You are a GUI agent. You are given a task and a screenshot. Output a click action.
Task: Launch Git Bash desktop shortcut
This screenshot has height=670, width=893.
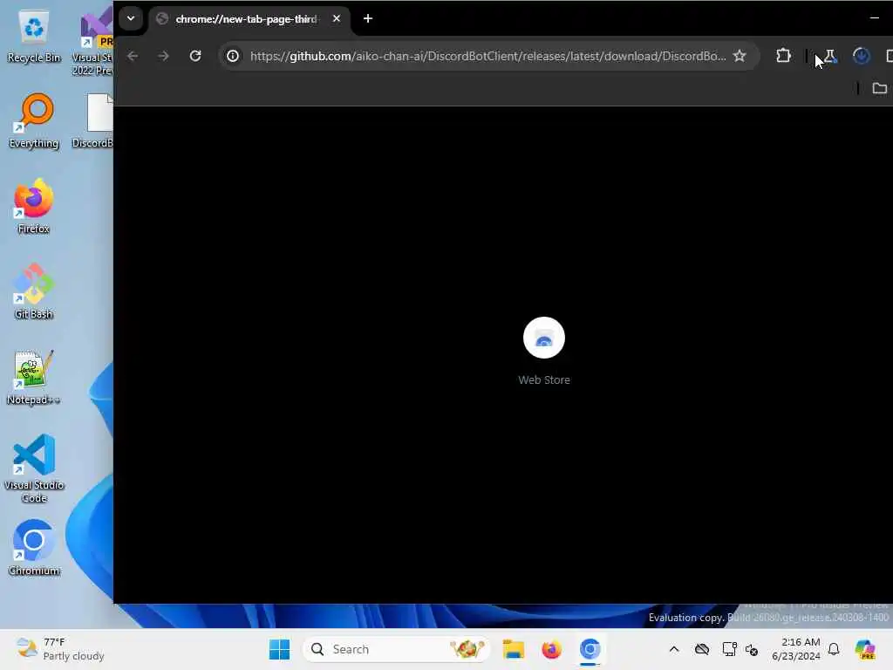[x=34, y=291]
